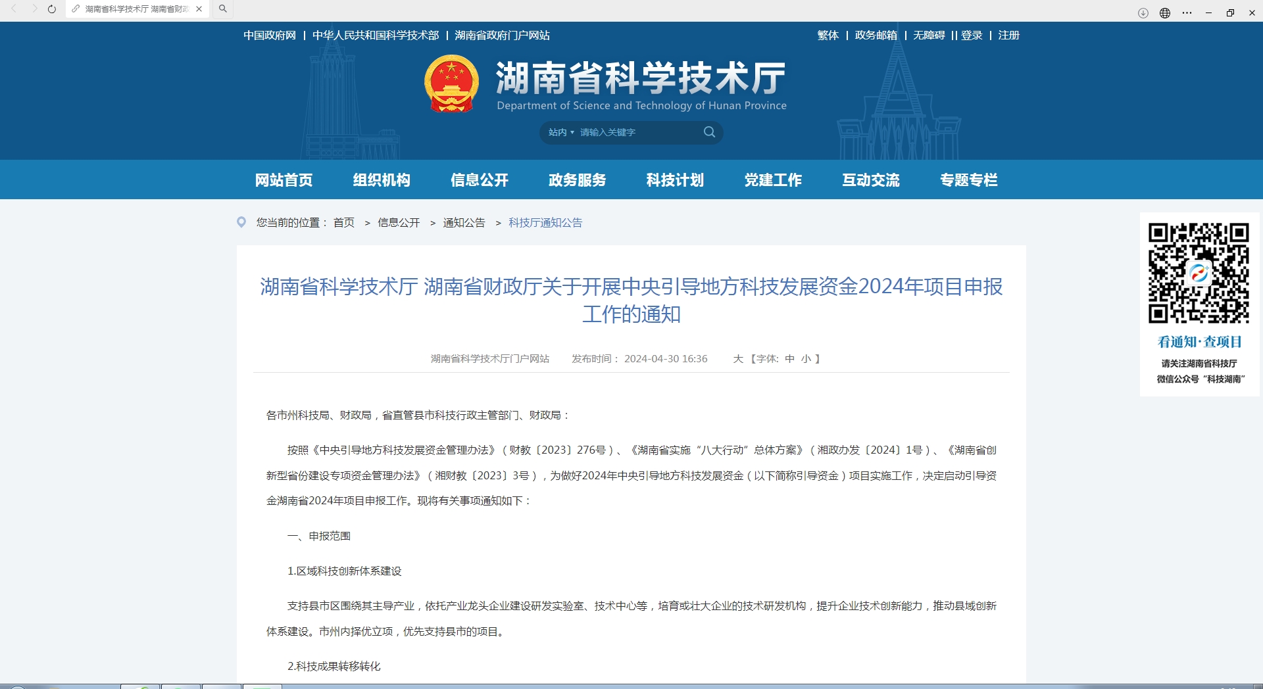Image resolution: width=1263 pixels, height=689 pixels.
Task: Click the magnifier icon beside the tab
Action: point(223,9)
